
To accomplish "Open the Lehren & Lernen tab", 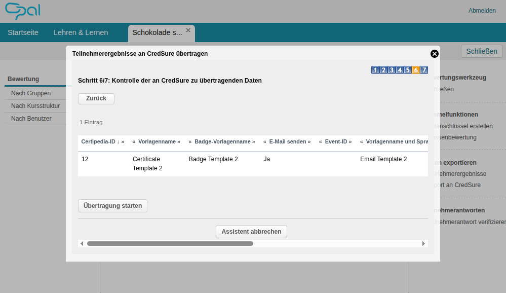I will coord(81,32).
